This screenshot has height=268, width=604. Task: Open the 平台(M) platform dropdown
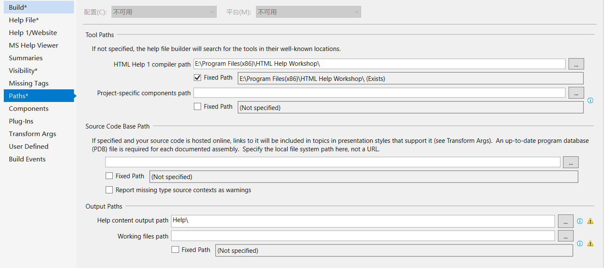308,12
